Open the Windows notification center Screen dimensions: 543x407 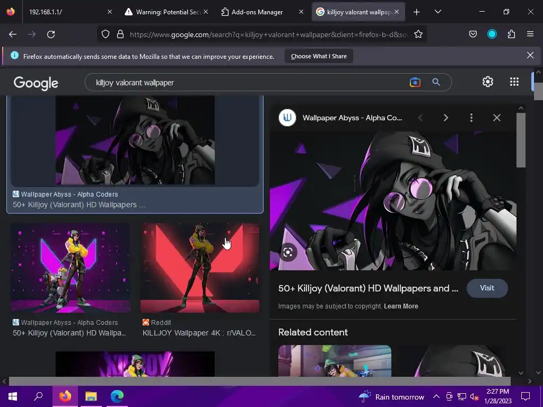click(526, 396)
